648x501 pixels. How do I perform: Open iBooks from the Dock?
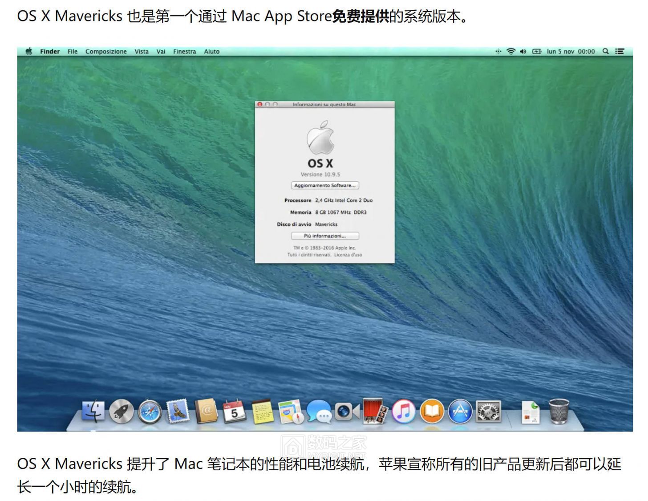click(432, 412)
